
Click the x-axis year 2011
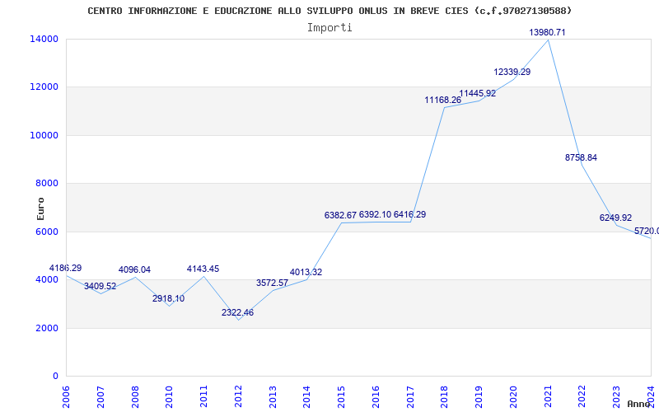click(203, 397)
